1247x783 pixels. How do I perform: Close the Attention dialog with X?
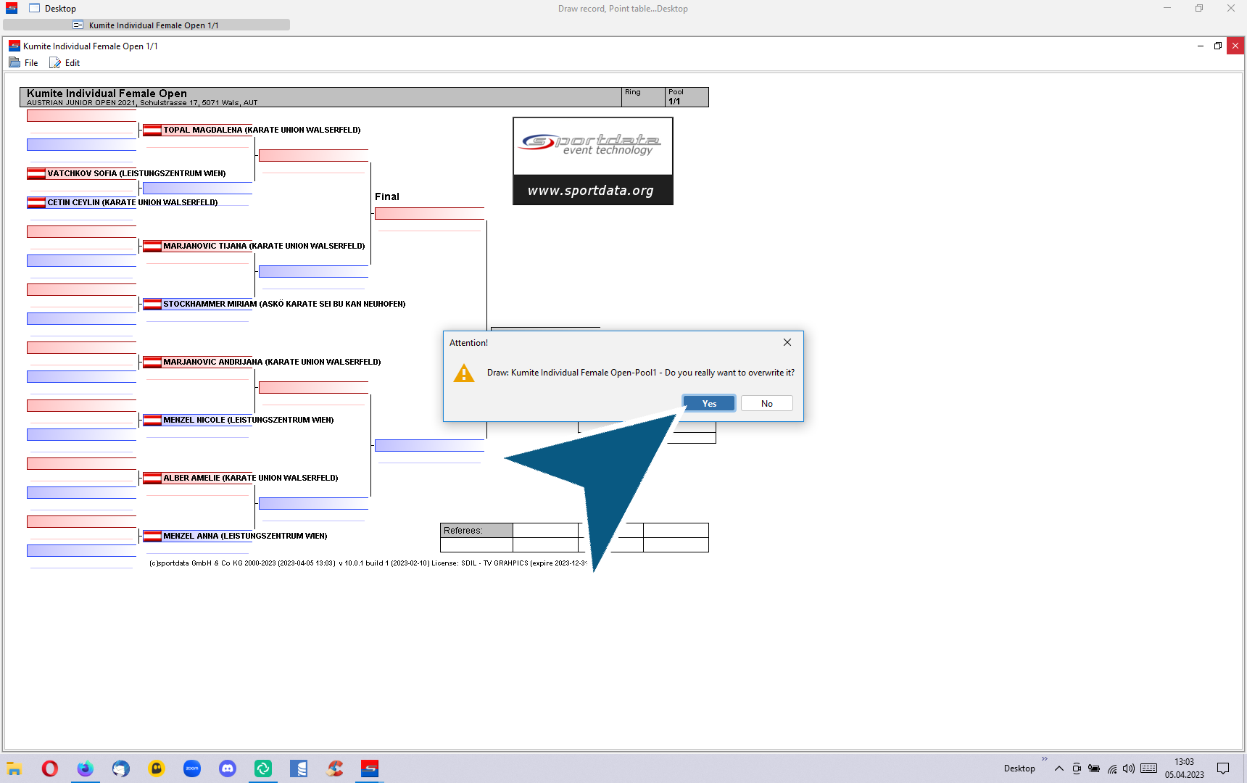(787, 342)
